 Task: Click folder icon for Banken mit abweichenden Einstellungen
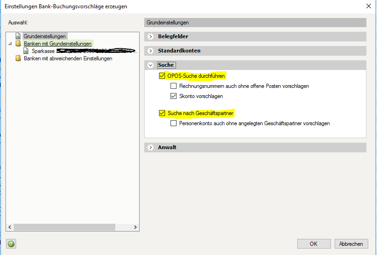(x=18, y=58)
